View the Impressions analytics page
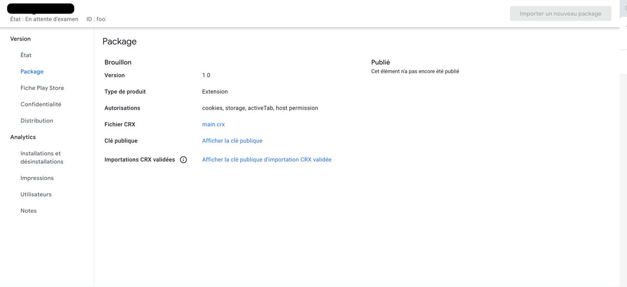 click(37, 178)
